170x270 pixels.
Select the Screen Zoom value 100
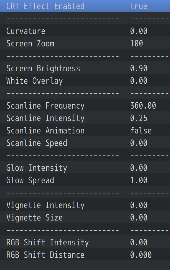pyautogui.click(x=137, y=43)
